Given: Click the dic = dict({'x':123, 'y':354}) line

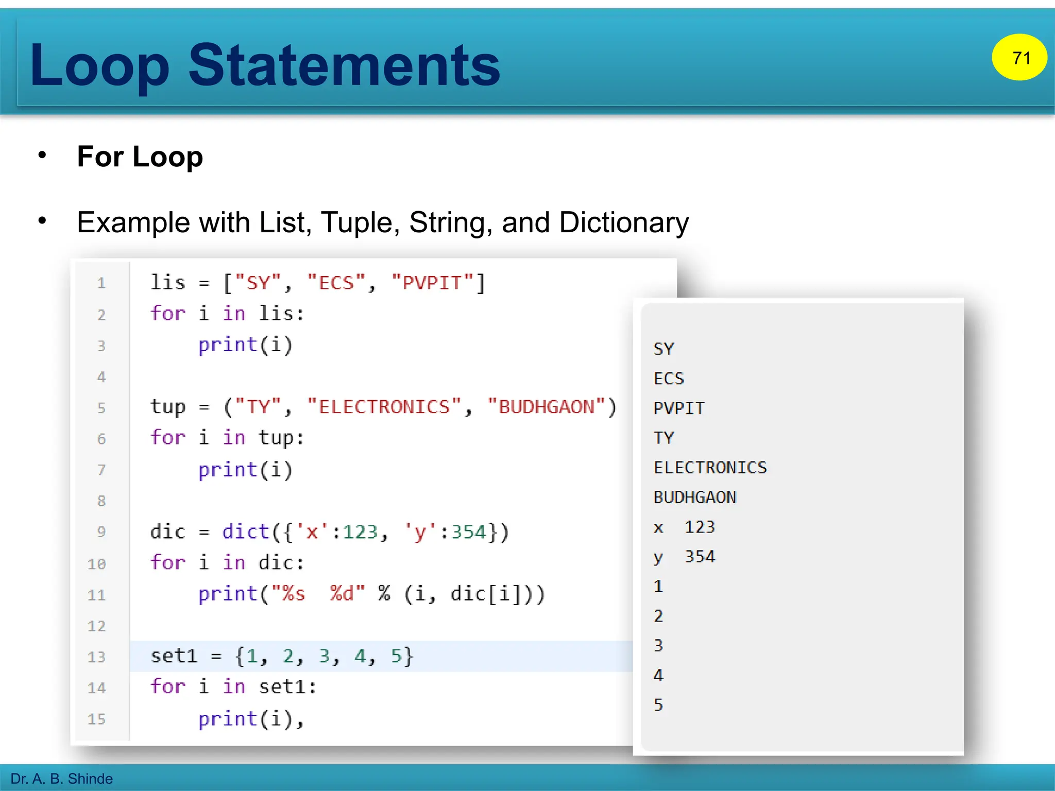Looking at the screenshot, I should pyautogui.click(x=329, y=532).
